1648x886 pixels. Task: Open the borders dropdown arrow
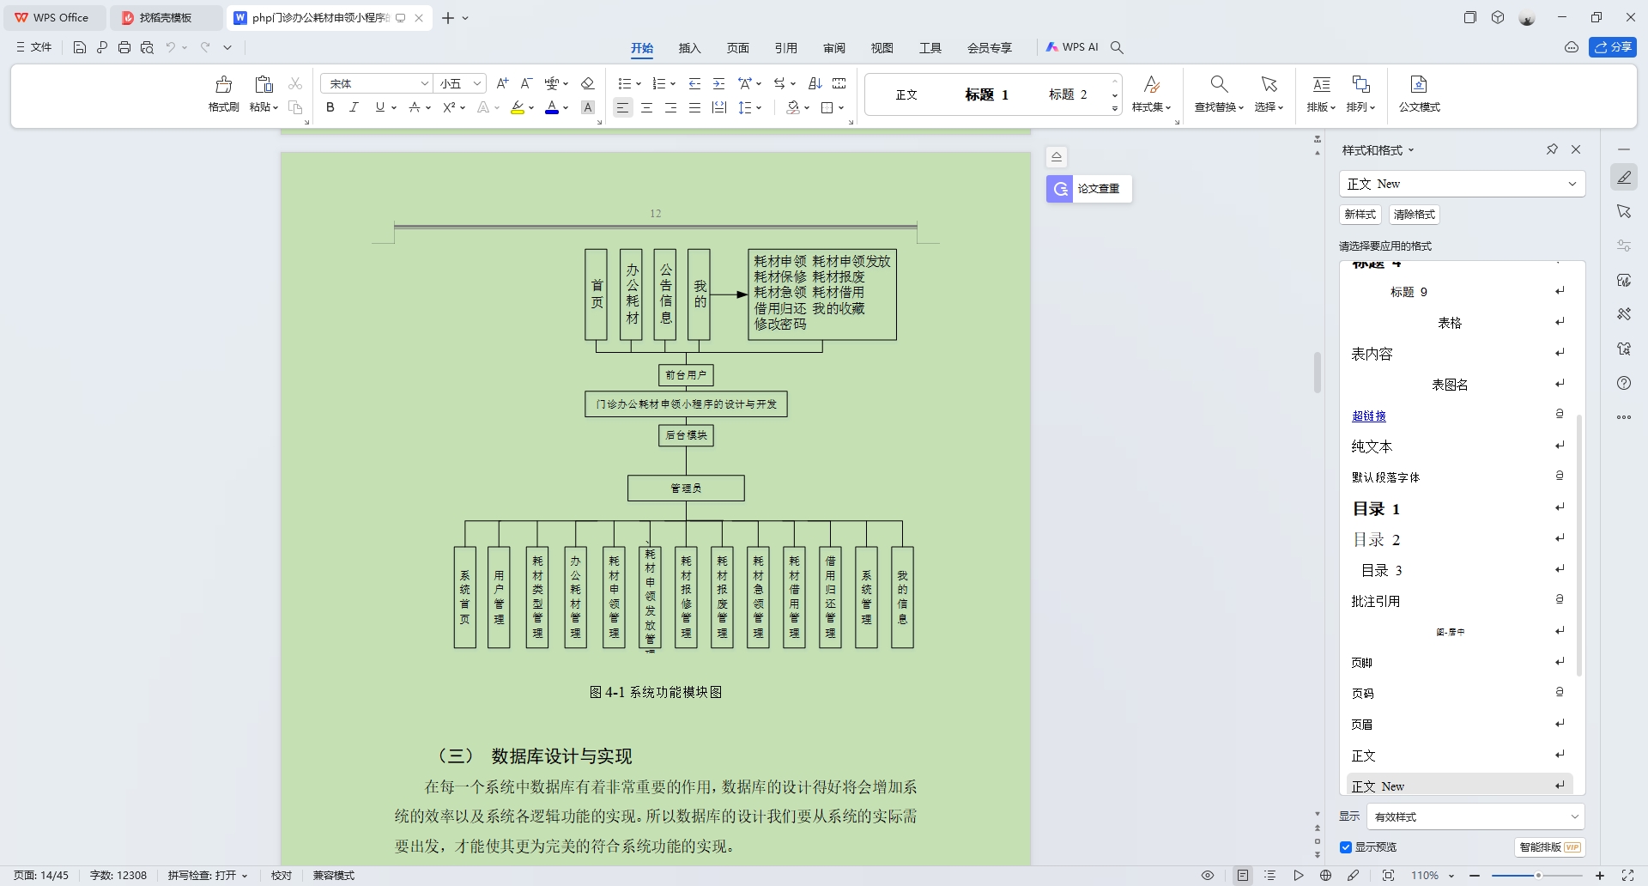pos(841,108)
